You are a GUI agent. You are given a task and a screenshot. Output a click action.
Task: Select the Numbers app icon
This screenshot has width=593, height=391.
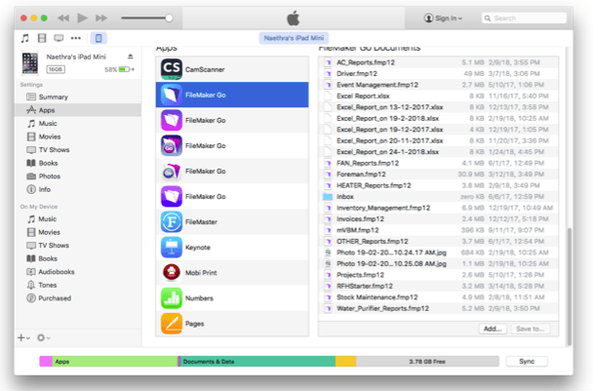[171, 297]
